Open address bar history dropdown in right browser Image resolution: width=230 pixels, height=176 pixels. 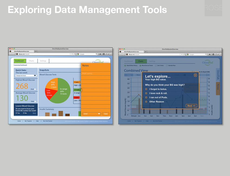point(182,54)
